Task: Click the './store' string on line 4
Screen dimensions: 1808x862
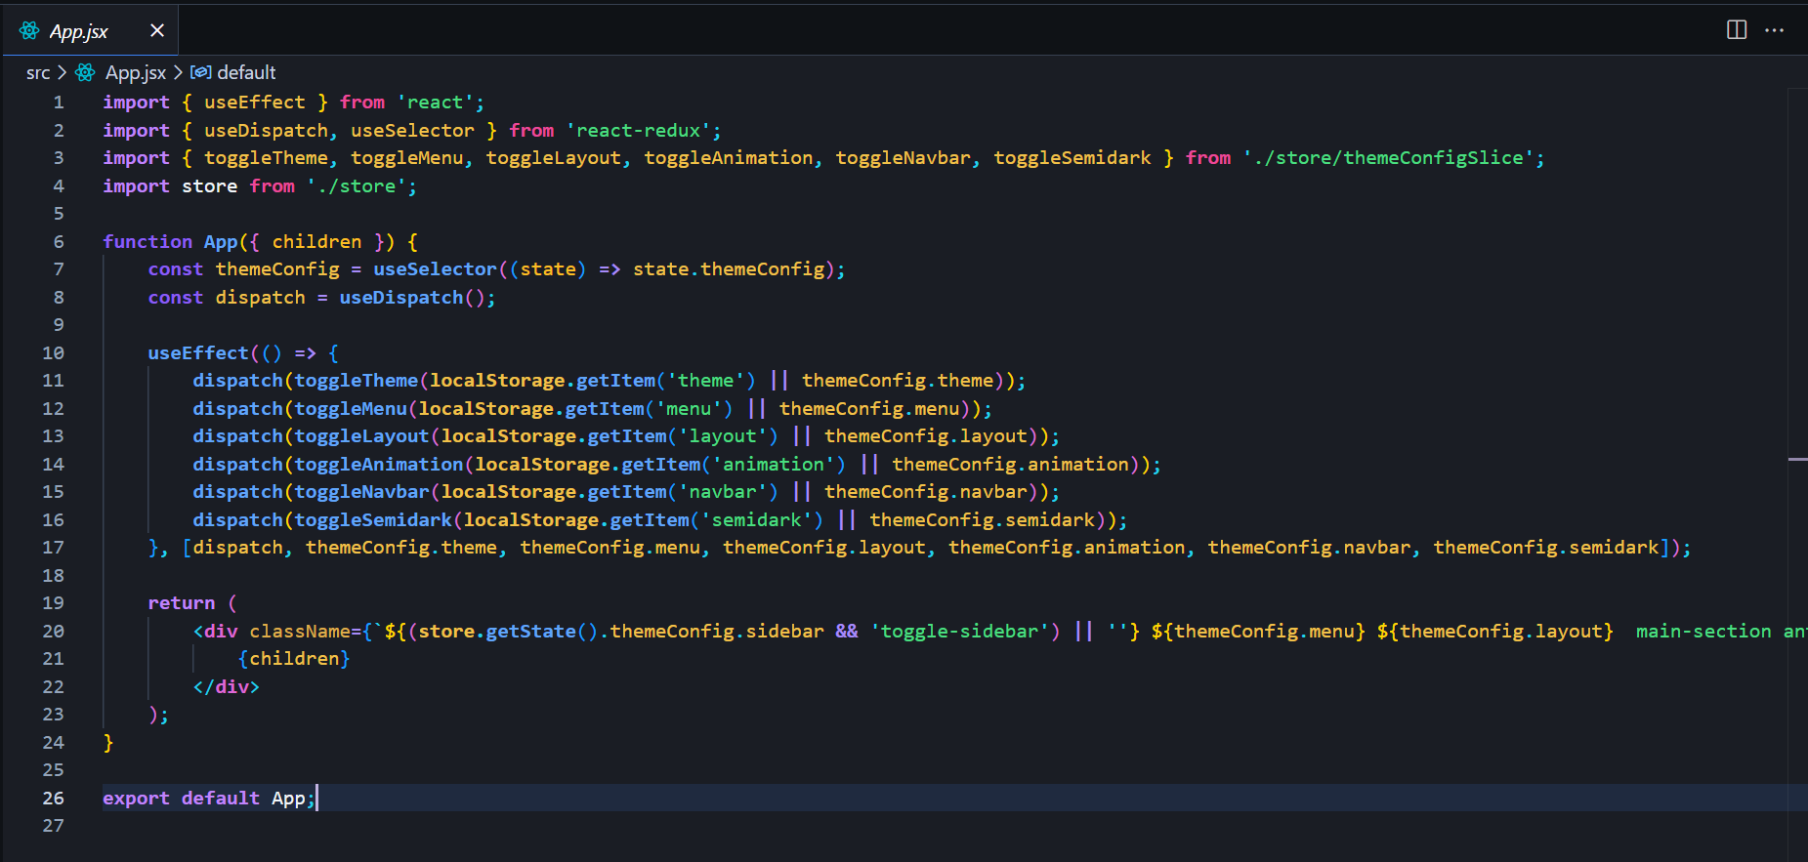Action: click(357, 186)
